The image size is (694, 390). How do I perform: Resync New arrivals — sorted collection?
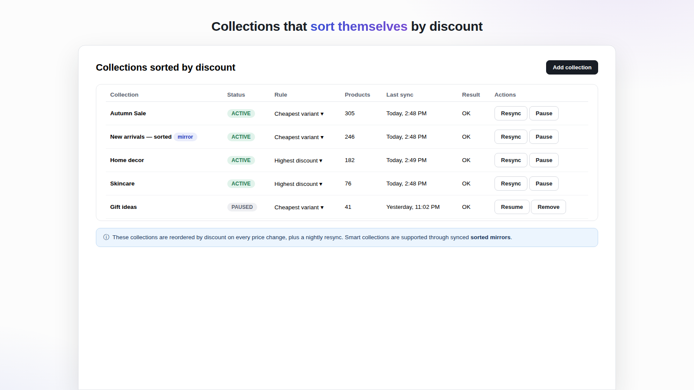point(511,137)
